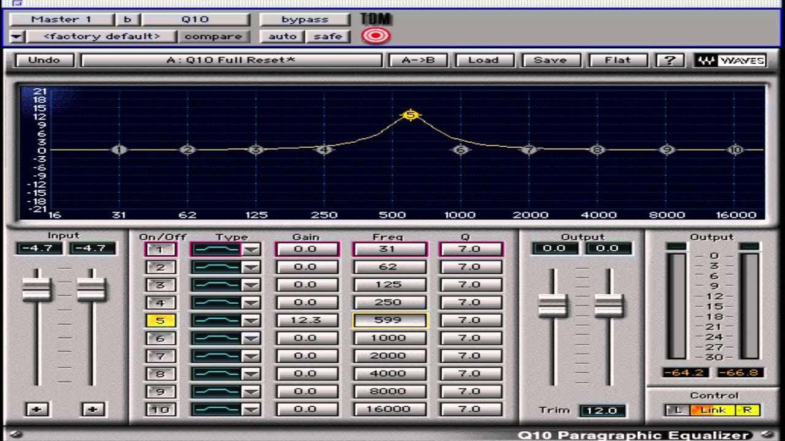Select band 8 marker on EQ graph
This screenshot has width=785, height=441.
(x=598, y=149)
